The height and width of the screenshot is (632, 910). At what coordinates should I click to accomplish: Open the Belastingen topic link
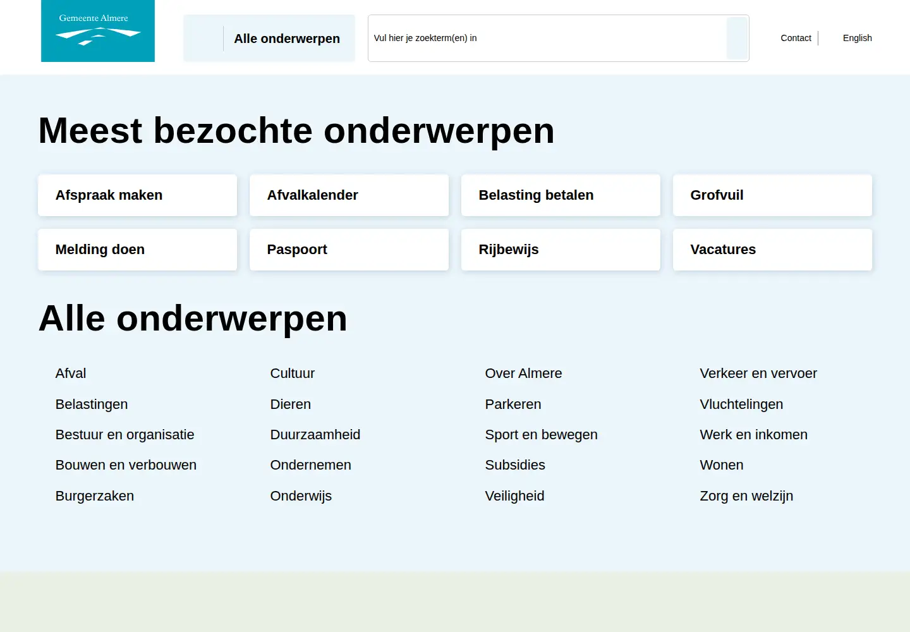pos(92,404)
